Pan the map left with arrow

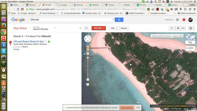pos(86,39)
